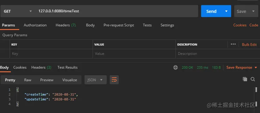The image size is (260, 113).
Task: Toggle the wrap lines icon button
Action: (114, 80)
